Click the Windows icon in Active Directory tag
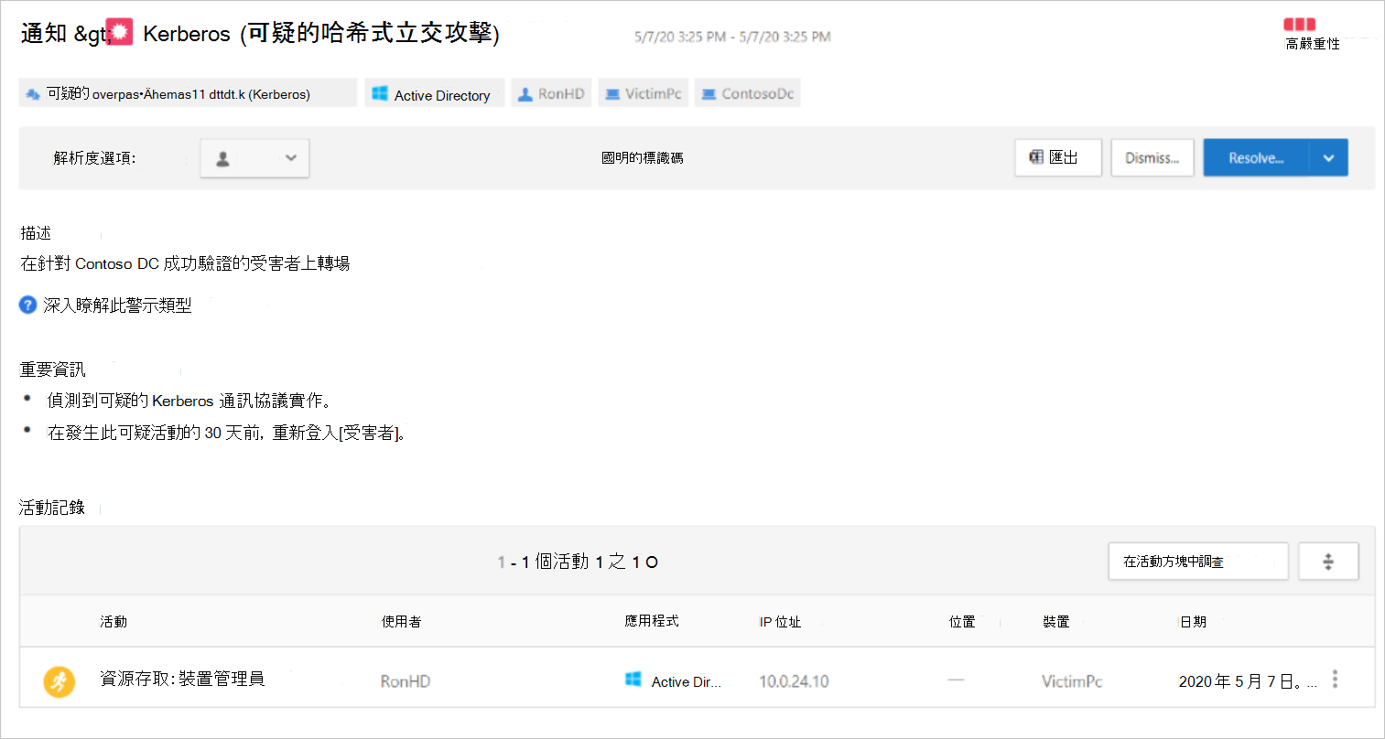The width and height of the screenshot is (1385, 739). (x=380, y=93)
